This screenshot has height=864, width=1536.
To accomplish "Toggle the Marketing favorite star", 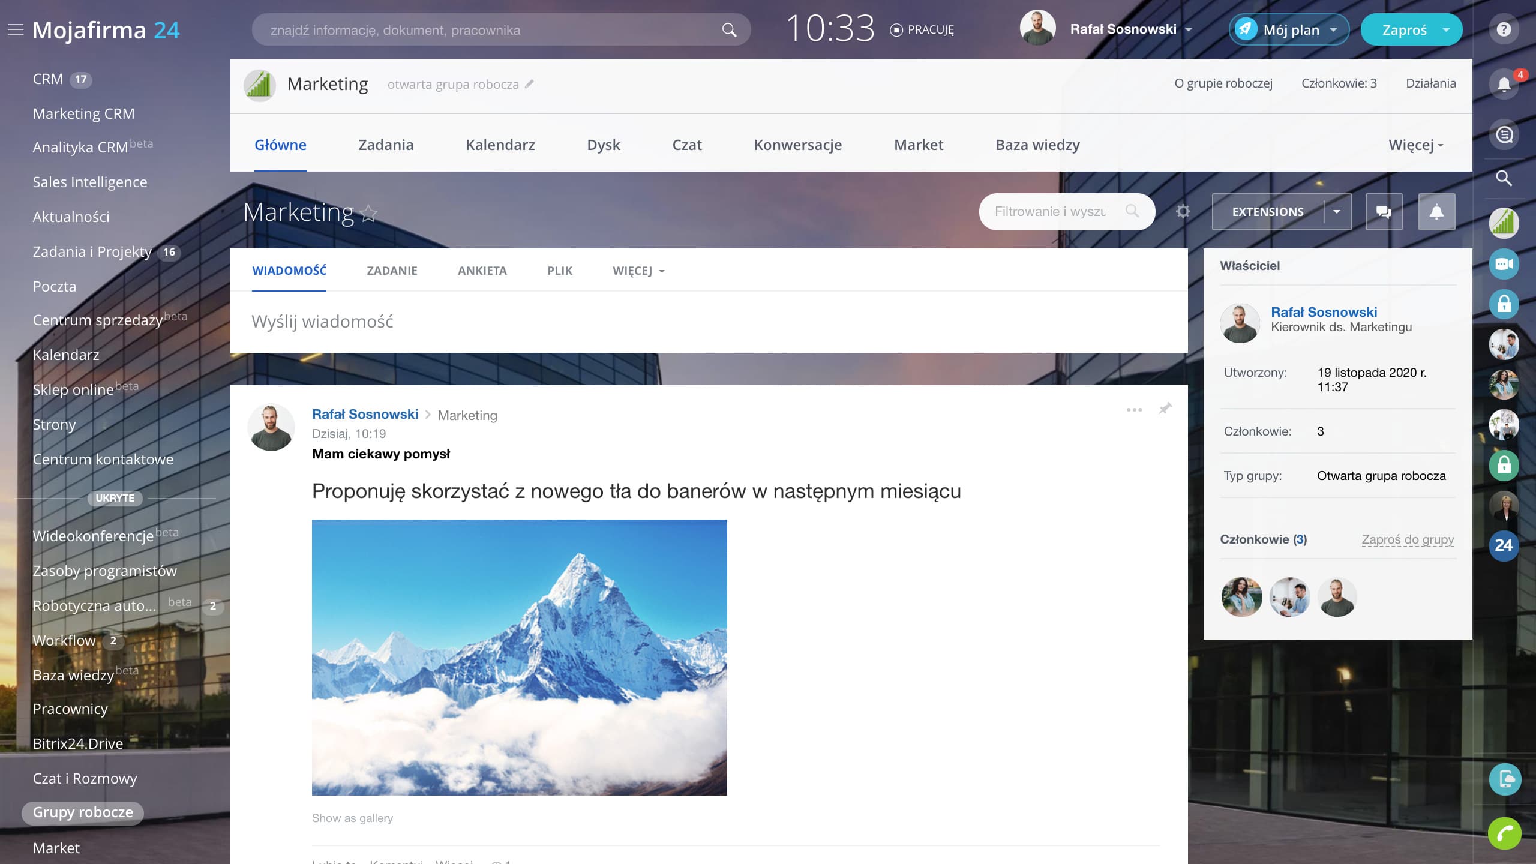I will (x=369, y=213).
